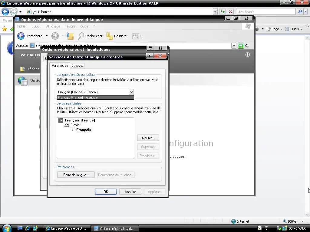Viewport: 310px width, 232px height.
Task: Switch to the Paramètres tab
Action: (x=60, y=66)
